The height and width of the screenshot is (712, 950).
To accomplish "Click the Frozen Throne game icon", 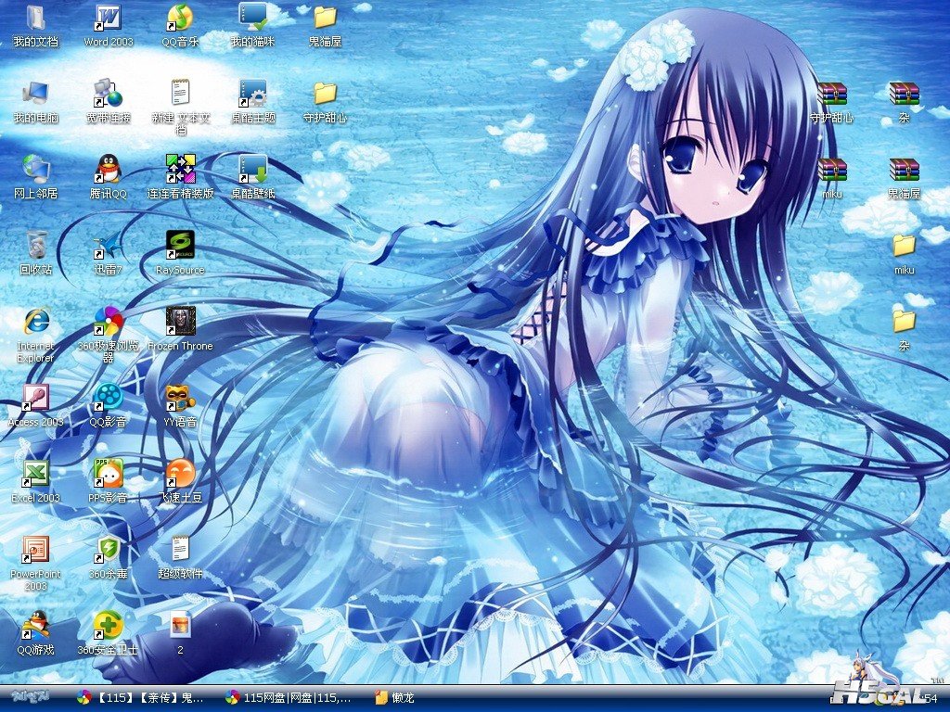I will coord(180,322).
